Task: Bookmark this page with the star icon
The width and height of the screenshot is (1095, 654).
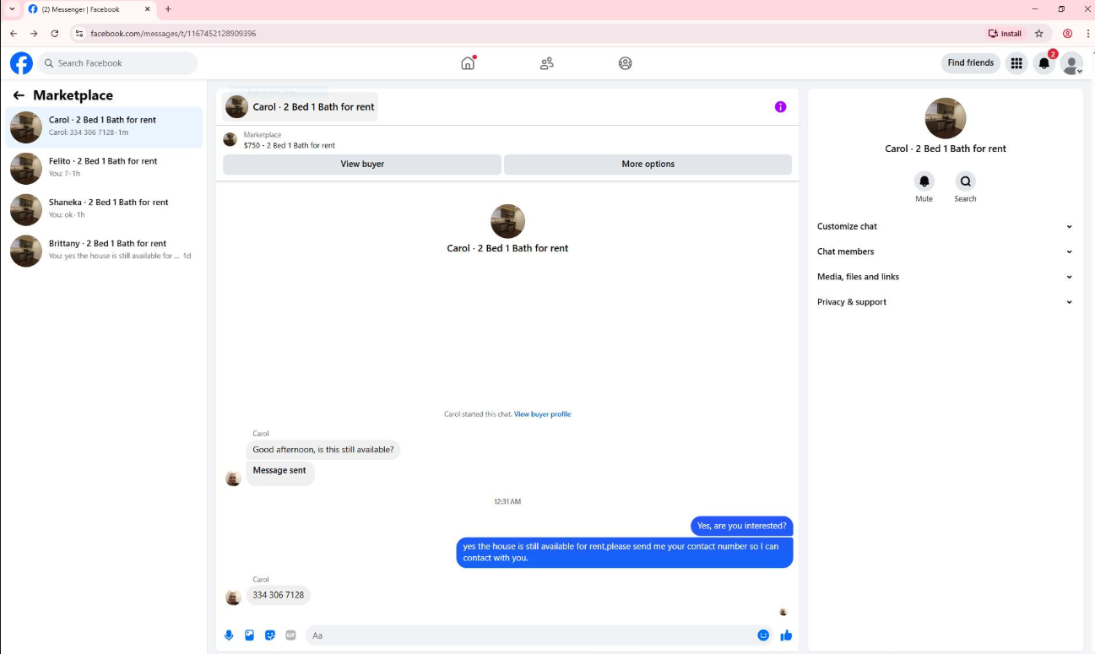Action: [1039, 34]
